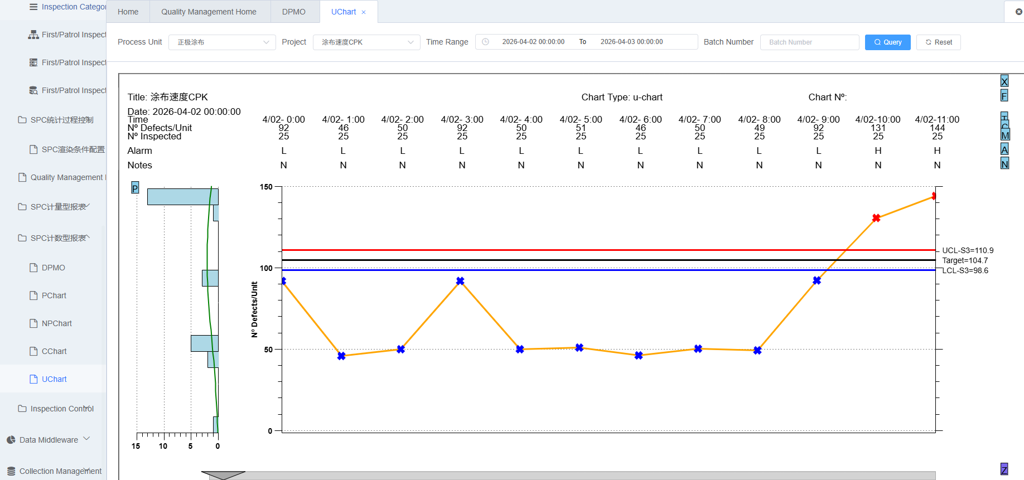
Task: Open first First/Patrol Inspect sidebar item
Action: (x=67, y=35)
